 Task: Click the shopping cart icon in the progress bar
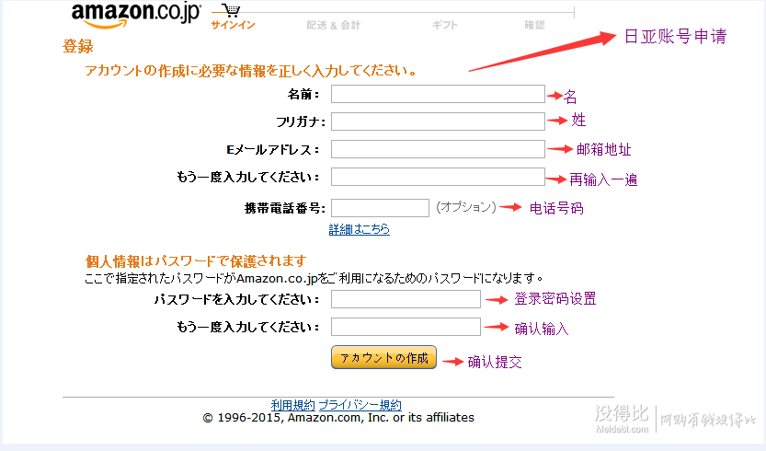[231, 10]
